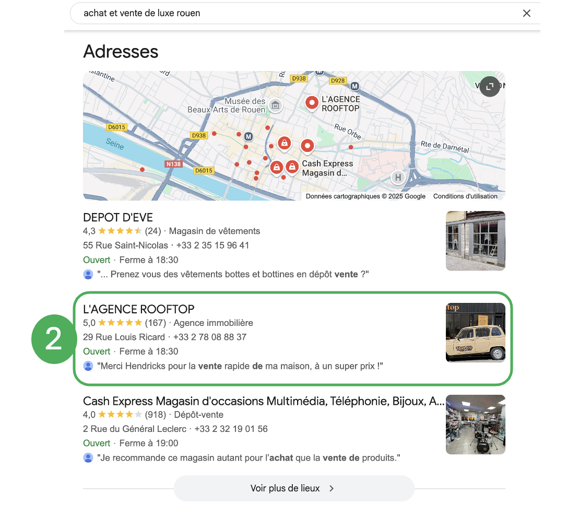Image resolution: width=567 pixels, height=516 pixels.
Task: Click the review avatar icon under Cash Express
Action: tap(88, 458)
